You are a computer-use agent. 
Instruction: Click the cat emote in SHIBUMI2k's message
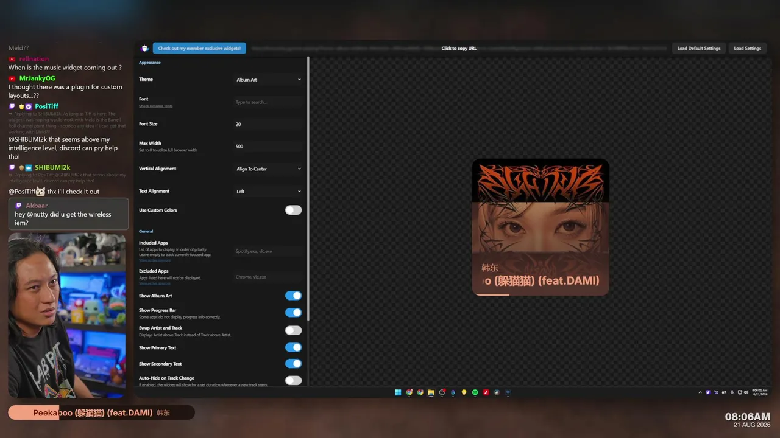tap(40, 192)
